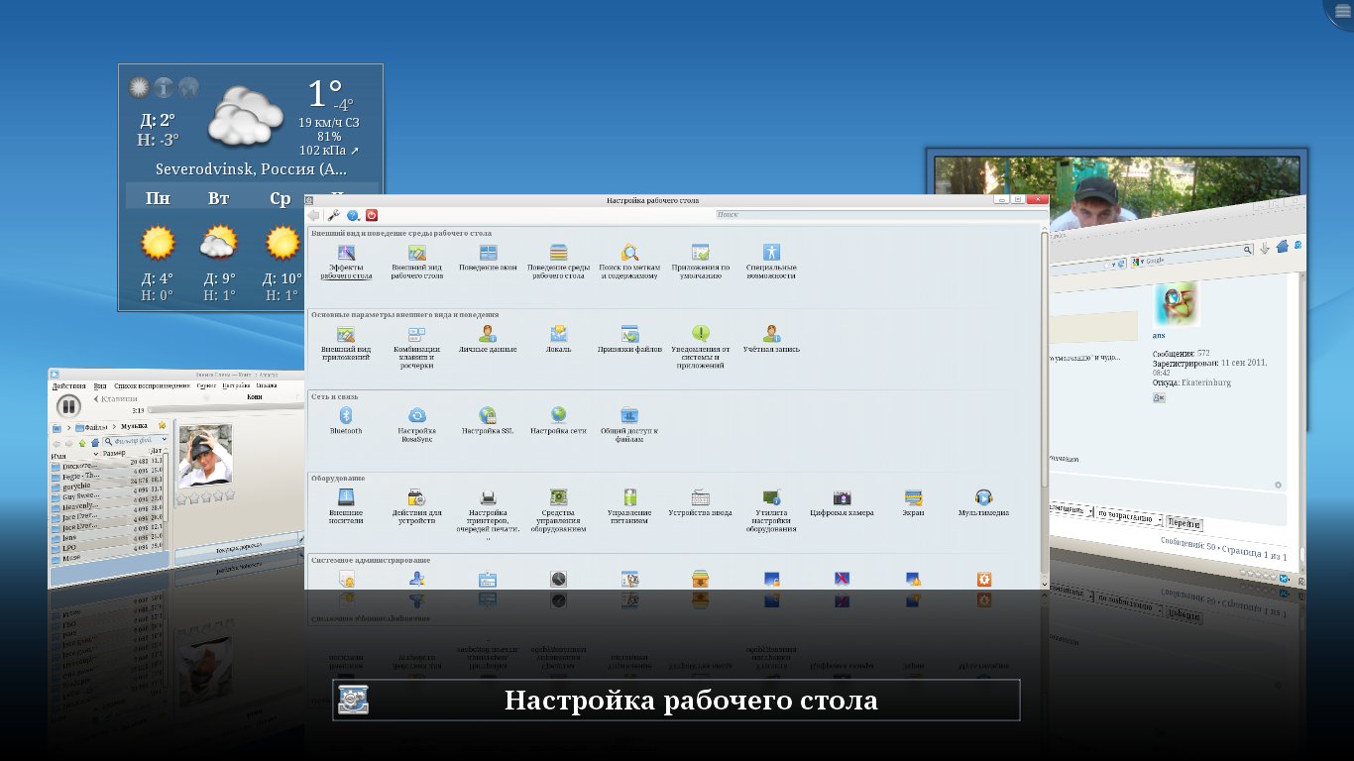
Task: Click the help icon in settings toolbar
Action: (352, 215)
